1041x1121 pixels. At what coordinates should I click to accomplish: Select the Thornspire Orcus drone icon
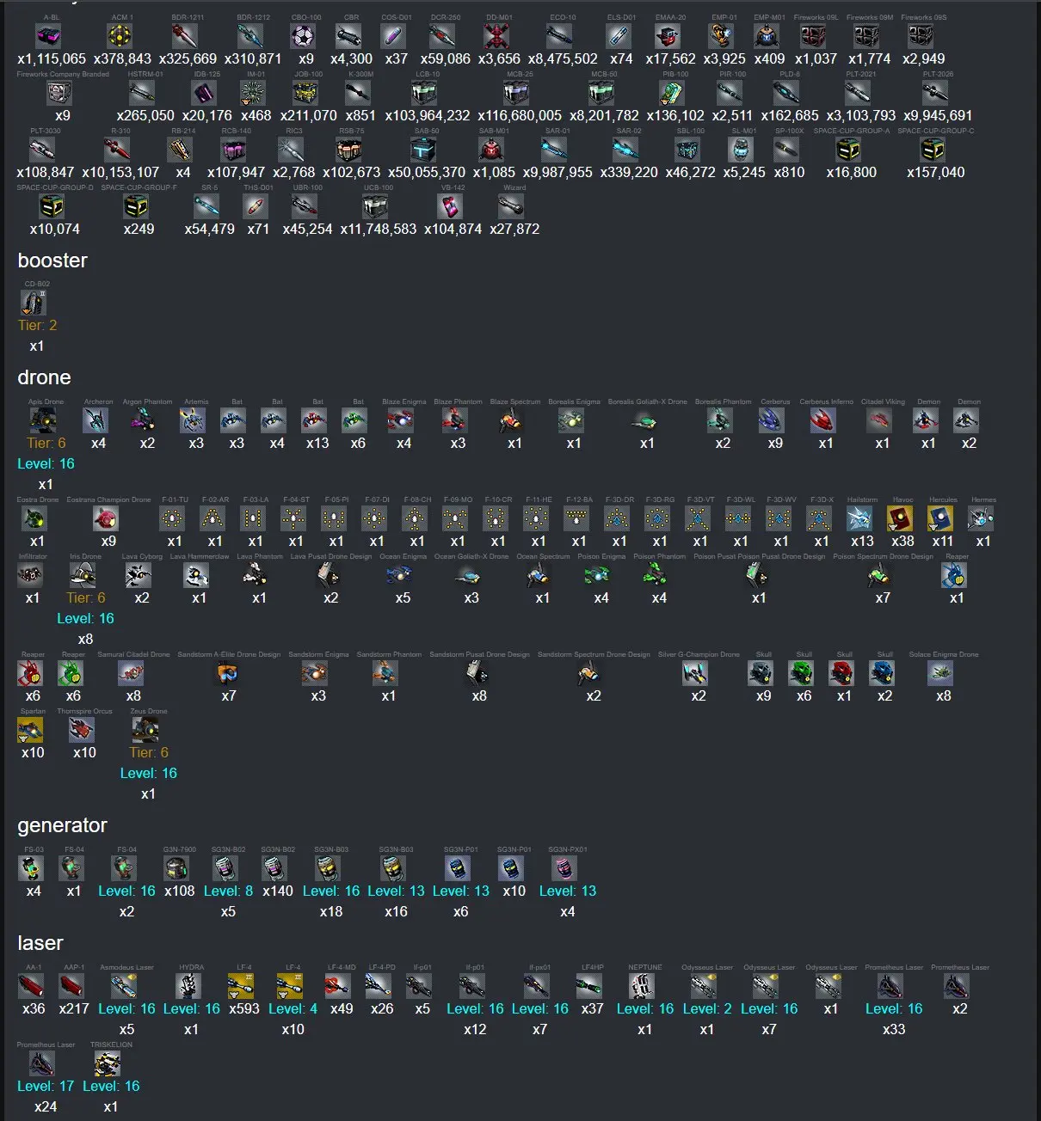(82, 730)
